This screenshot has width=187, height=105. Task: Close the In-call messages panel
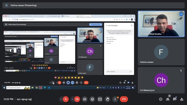[131, 25]
